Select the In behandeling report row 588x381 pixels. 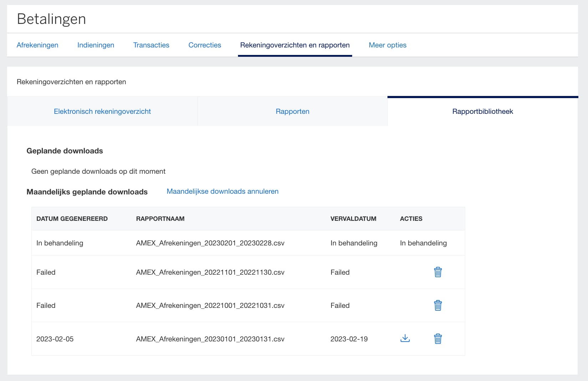[211, 243]
